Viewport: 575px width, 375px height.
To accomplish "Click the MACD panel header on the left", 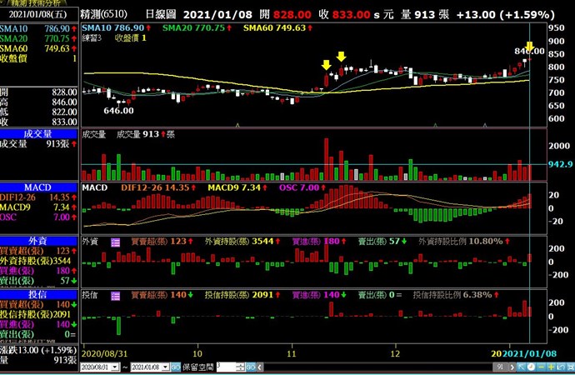I will coord(39,187).
